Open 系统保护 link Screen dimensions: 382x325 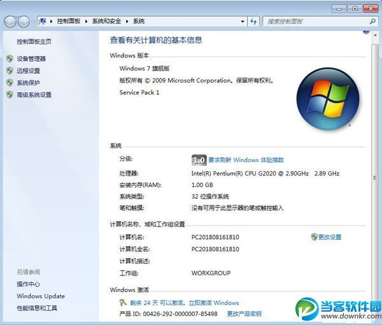click(x=28, y=83)
